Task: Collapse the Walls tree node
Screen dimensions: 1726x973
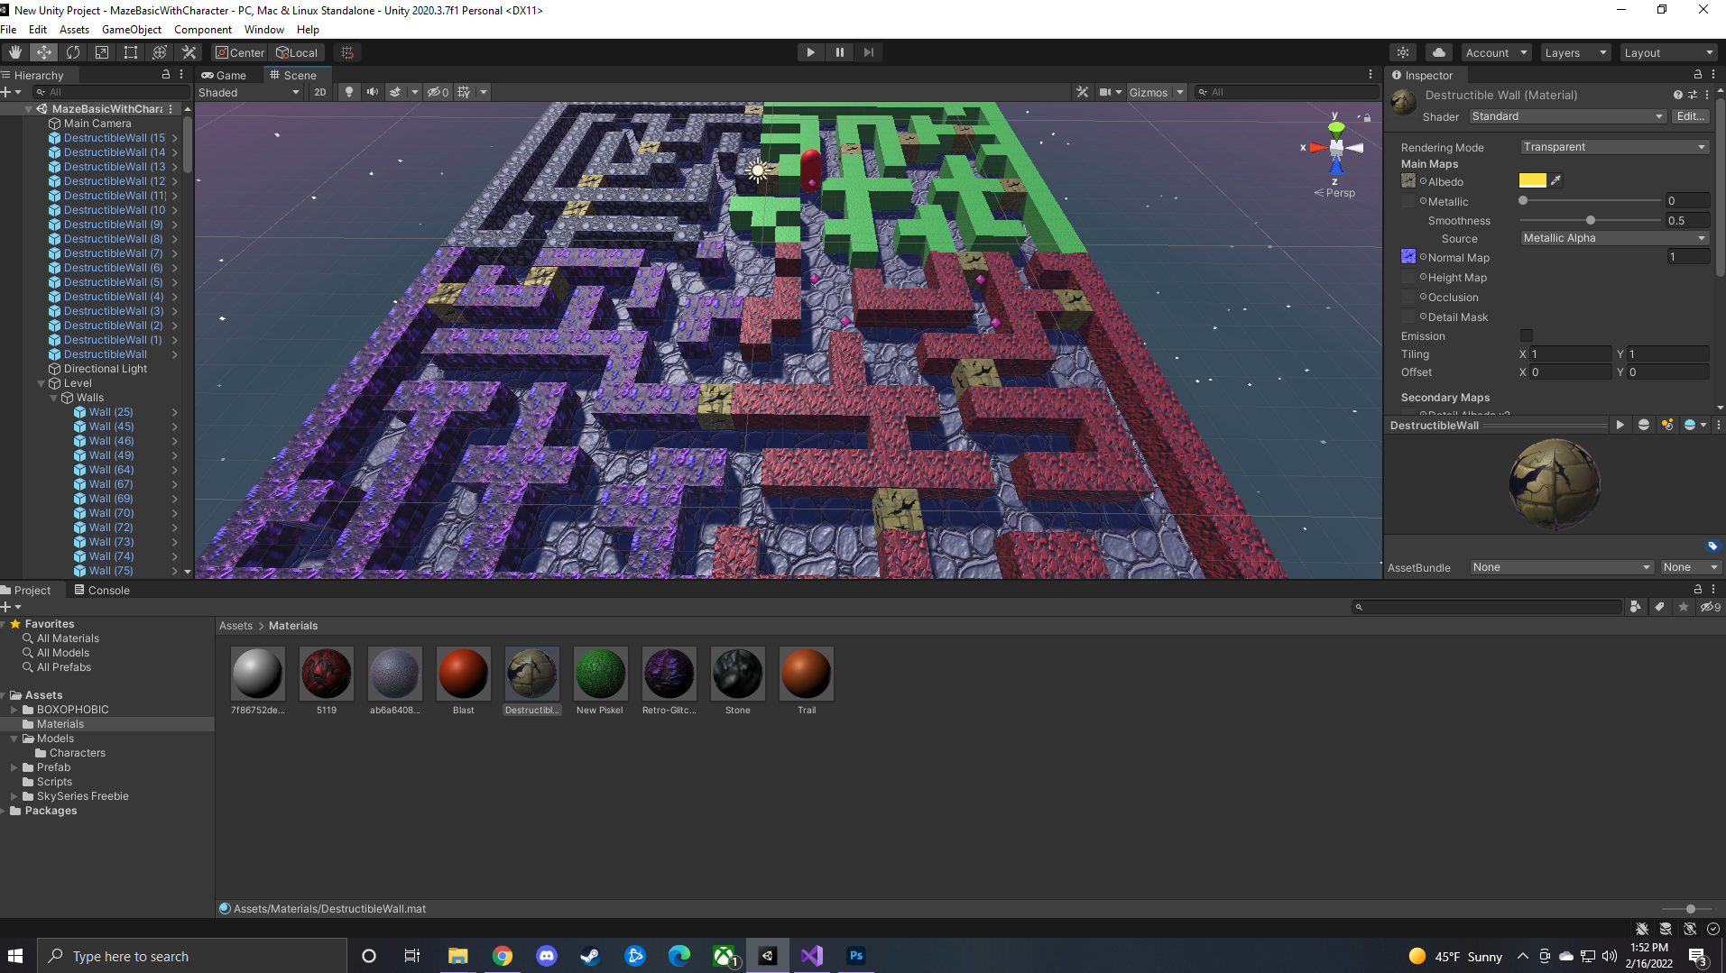Action: point(53,398)
